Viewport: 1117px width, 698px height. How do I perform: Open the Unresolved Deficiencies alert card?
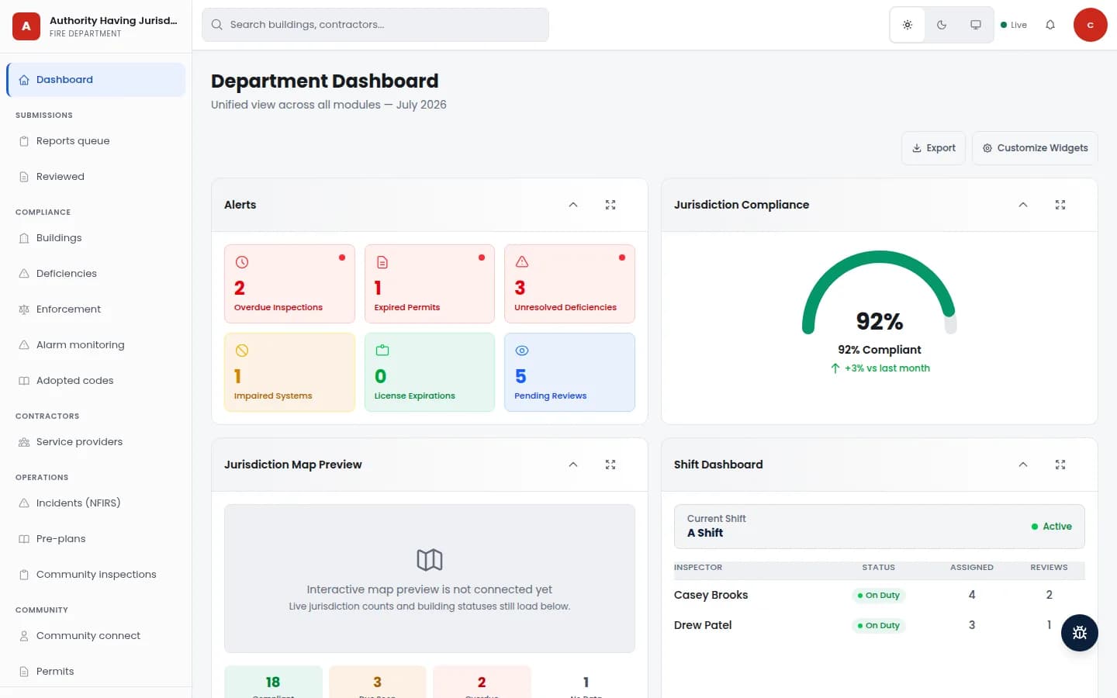569,284
